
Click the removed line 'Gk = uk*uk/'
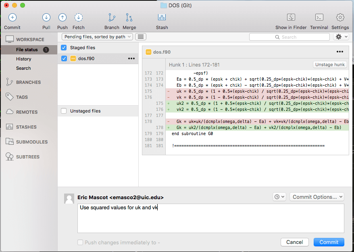(x=257, y=121)
